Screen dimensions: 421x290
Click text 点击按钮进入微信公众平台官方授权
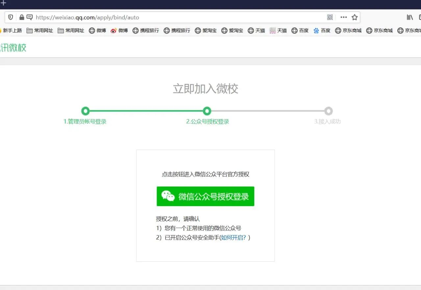206,174
